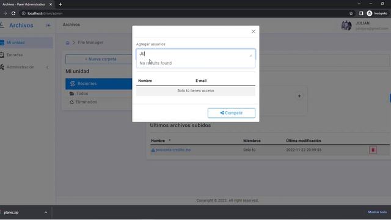Click the home breadcrumb icon
391x220 pixels.
[x=67, y=43]
